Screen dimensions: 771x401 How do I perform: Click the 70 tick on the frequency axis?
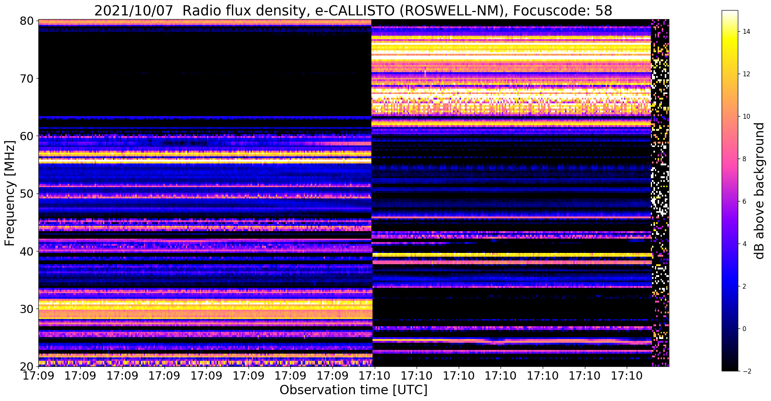point(26,79)
